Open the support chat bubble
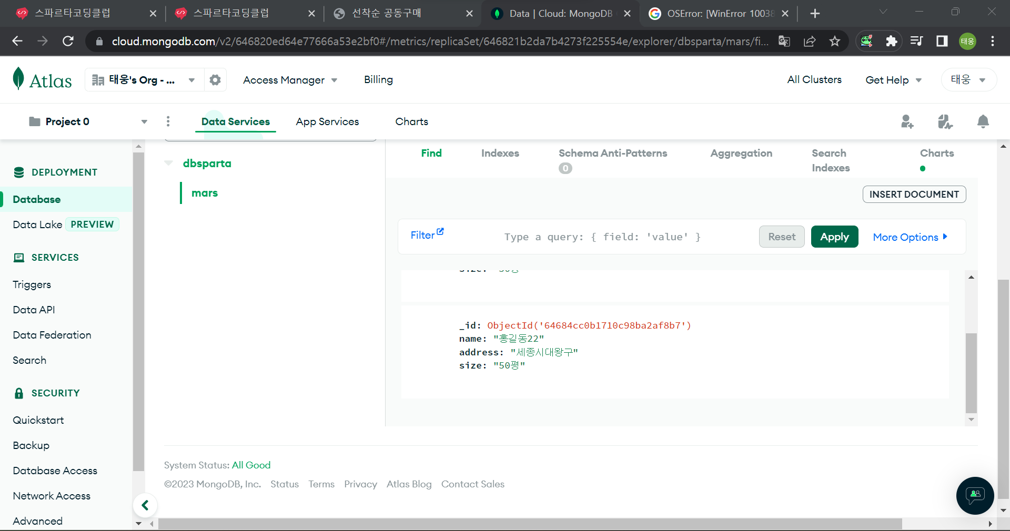1010x531 pixels. coord(975,495)
